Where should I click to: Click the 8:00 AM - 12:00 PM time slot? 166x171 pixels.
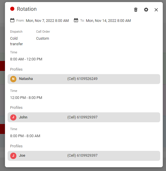26,59
